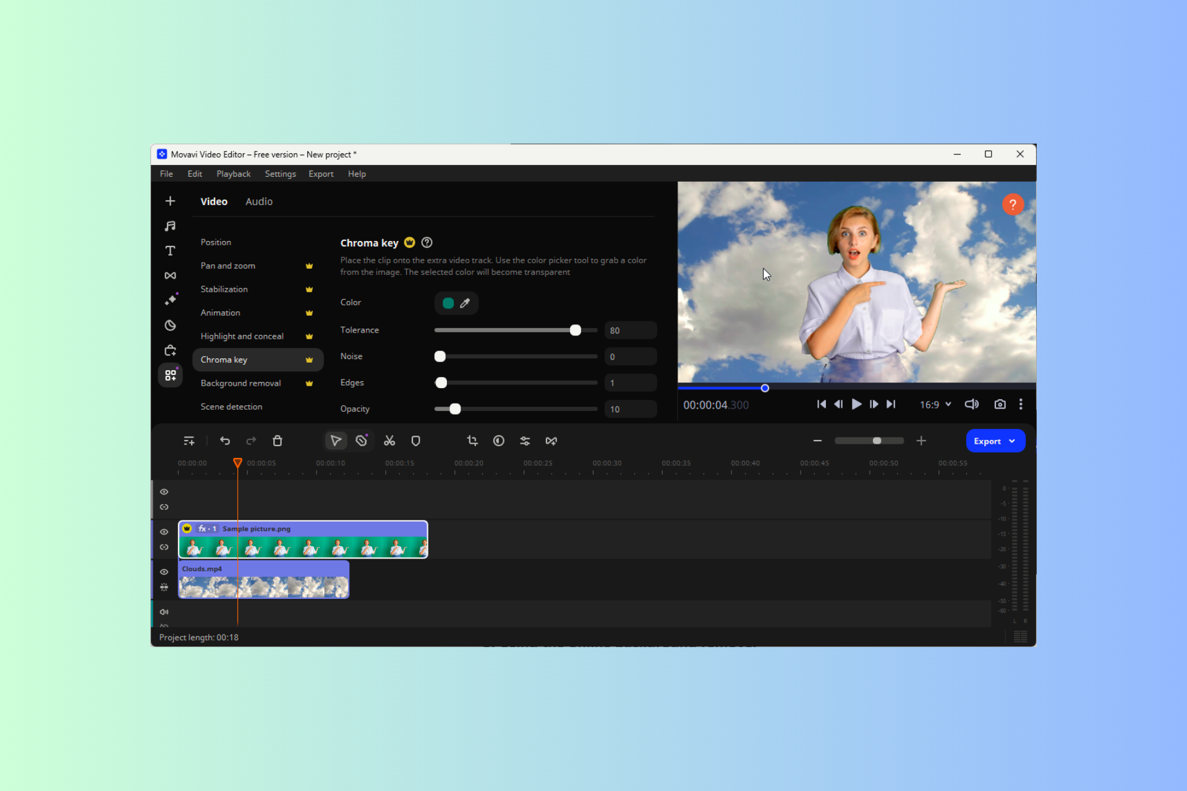Hide the Clouds.mp4 video track
This screenshot has width=1187, height=791.
click(164, 572)
